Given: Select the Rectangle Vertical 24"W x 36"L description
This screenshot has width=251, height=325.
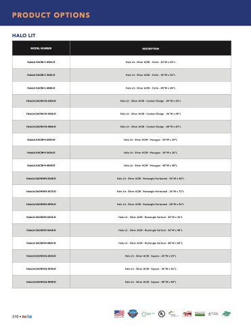Looking at the screenshot, I should [151, 217].
